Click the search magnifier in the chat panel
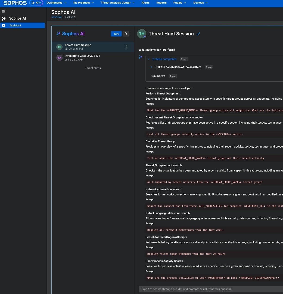The height and width of the screenshot is (294, 283). pos(126,34)
